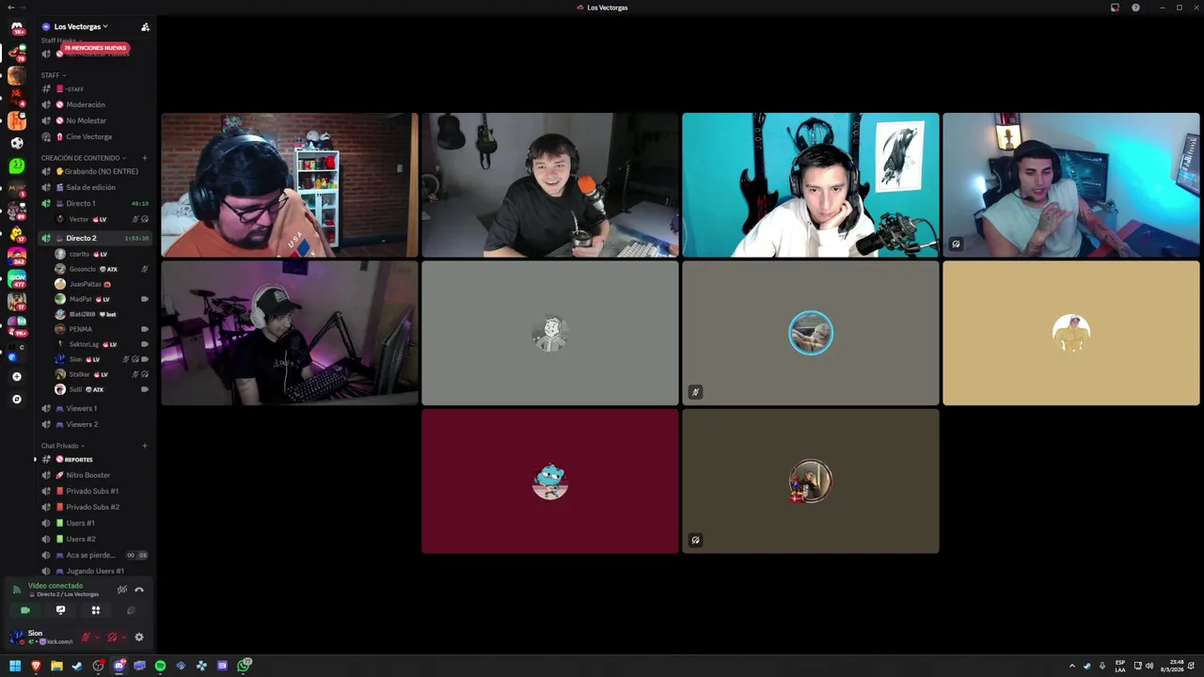Open the soccer ball server icon
This screenshot has width=1204, height=677.
click(x=17, y=143)
